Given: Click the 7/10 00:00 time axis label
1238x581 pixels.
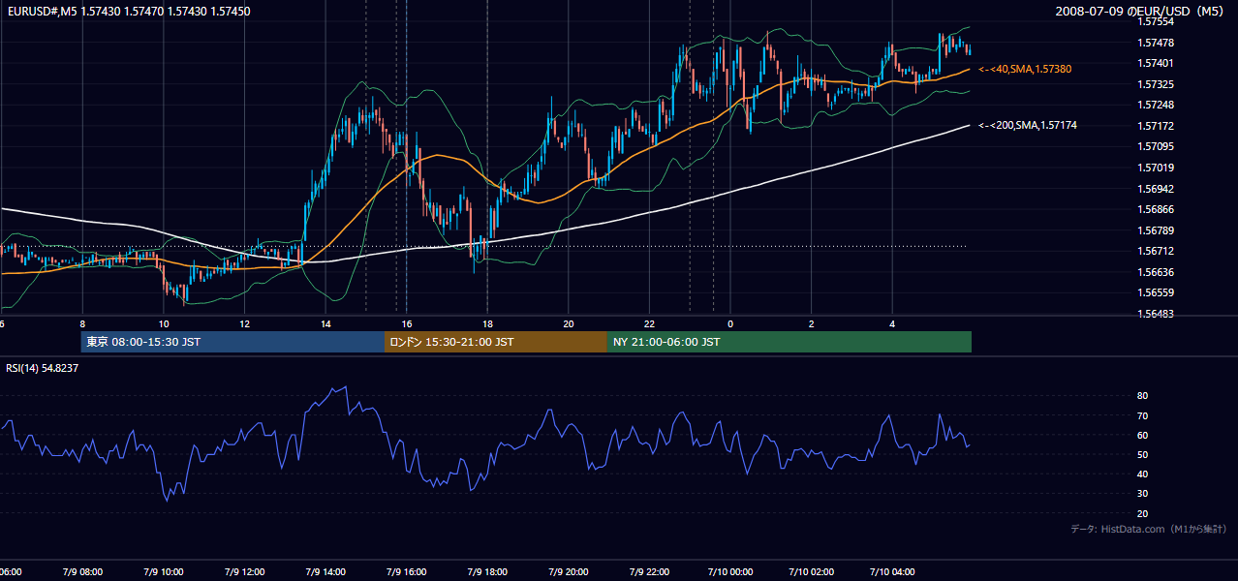Looking at the screenshot, I should click(x=730, y=571).
